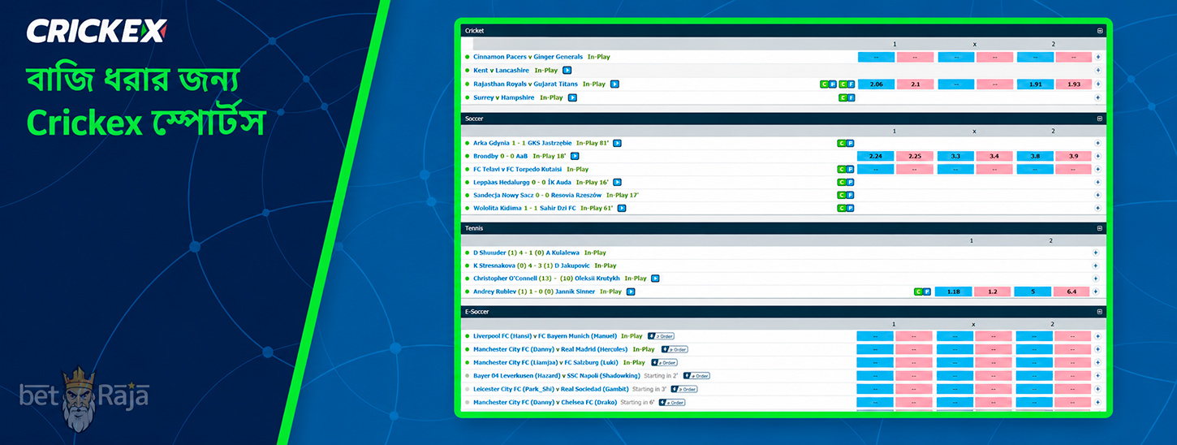Click Order icon for Liverpool FC (Hansi) match
The height and width of the screenshot is (445, 1177).
(x=661, y=336)
